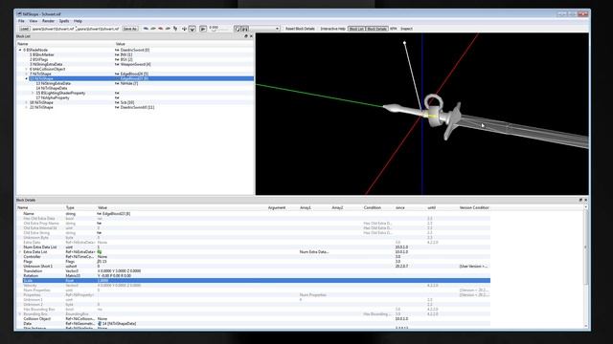
Task: Select the 13 NiStringExtraData tree row
Action: [x=135, y=83]
